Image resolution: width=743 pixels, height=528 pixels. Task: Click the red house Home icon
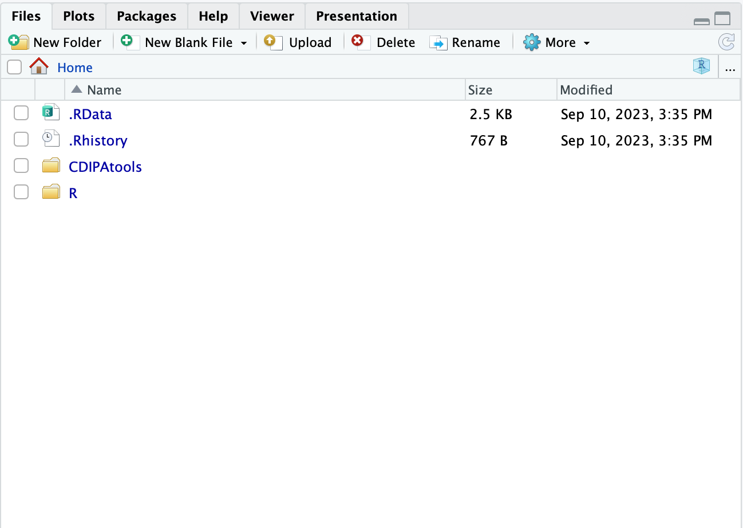pyautogui.click(x=39, y=66)
